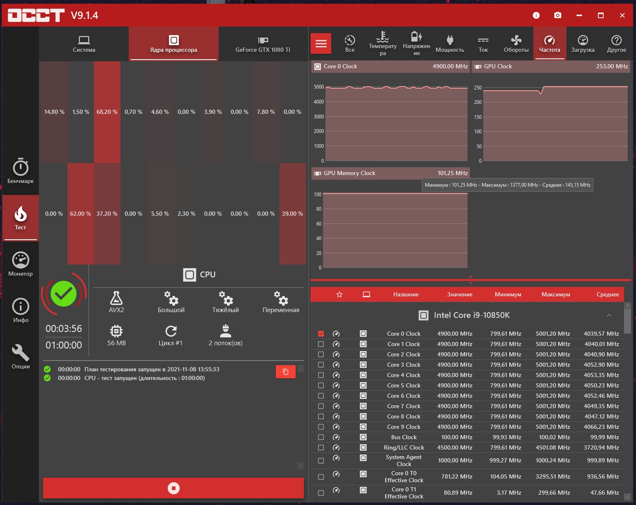Click the GPU Memory Clock graph header
Image resolution: width=636 pixels, height=505 pixels.
(x=390, y=173)
